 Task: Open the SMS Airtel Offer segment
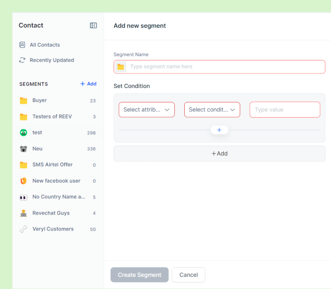(x=58, y=165)
